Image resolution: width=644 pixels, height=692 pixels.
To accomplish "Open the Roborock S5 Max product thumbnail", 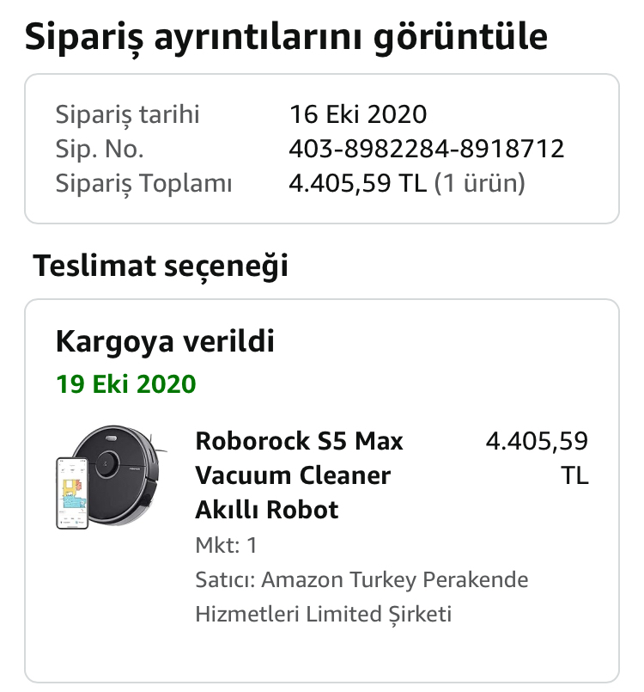I will 112,476.
